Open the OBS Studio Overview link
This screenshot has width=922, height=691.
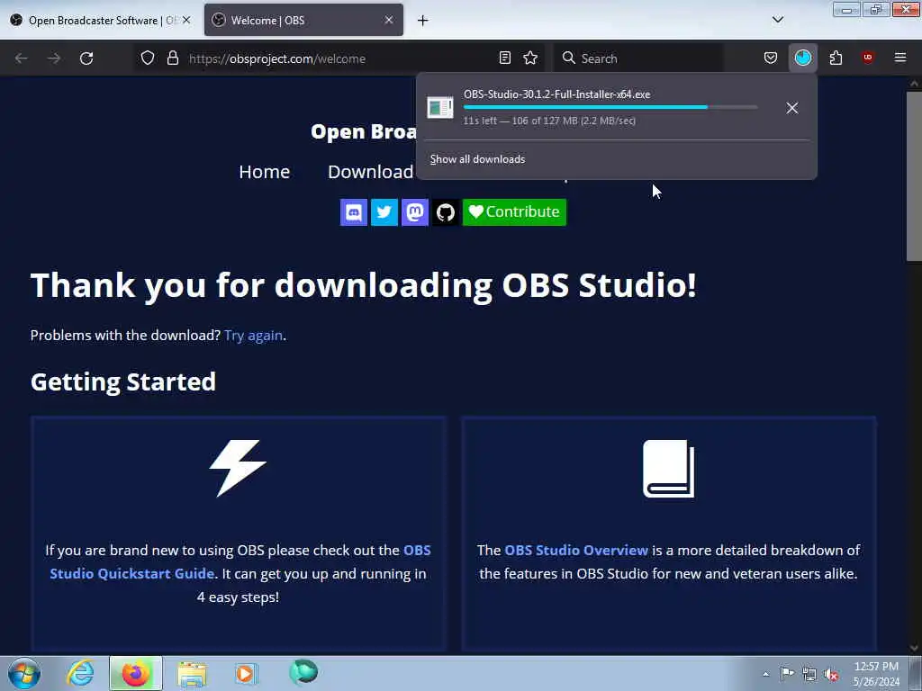click(x=576, y=551)
